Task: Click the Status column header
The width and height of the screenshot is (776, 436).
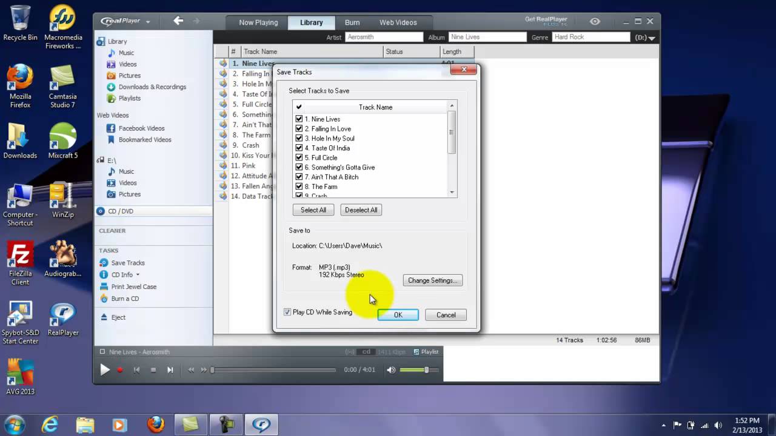Action: point(412,52)
